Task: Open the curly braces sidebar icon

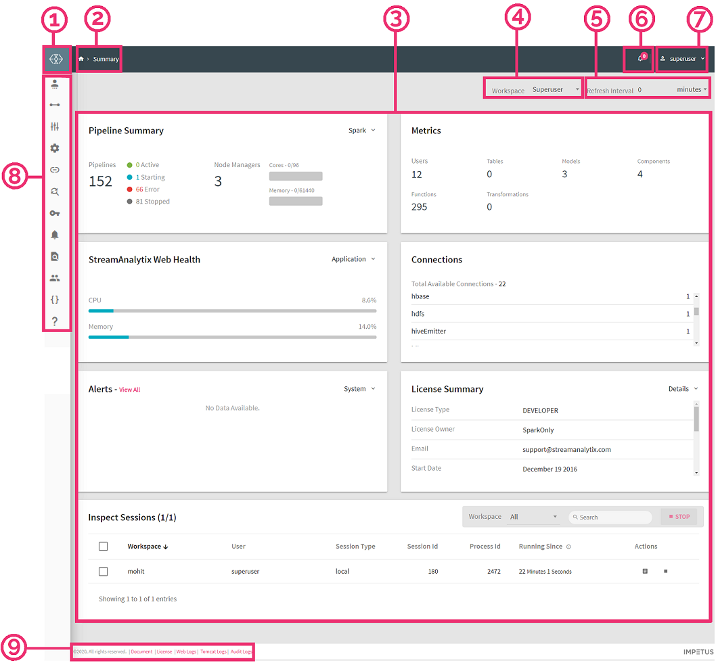Action: click(55, 300)
